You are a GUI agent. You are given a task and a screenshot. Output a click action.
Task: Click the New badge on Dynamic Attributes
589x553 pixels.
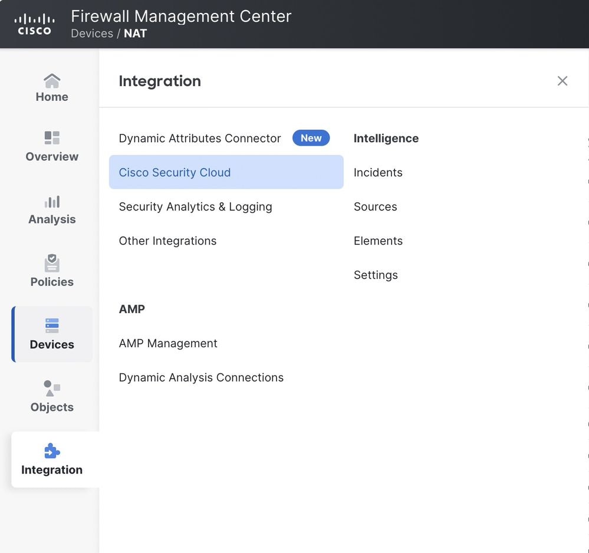coord(311,139)
